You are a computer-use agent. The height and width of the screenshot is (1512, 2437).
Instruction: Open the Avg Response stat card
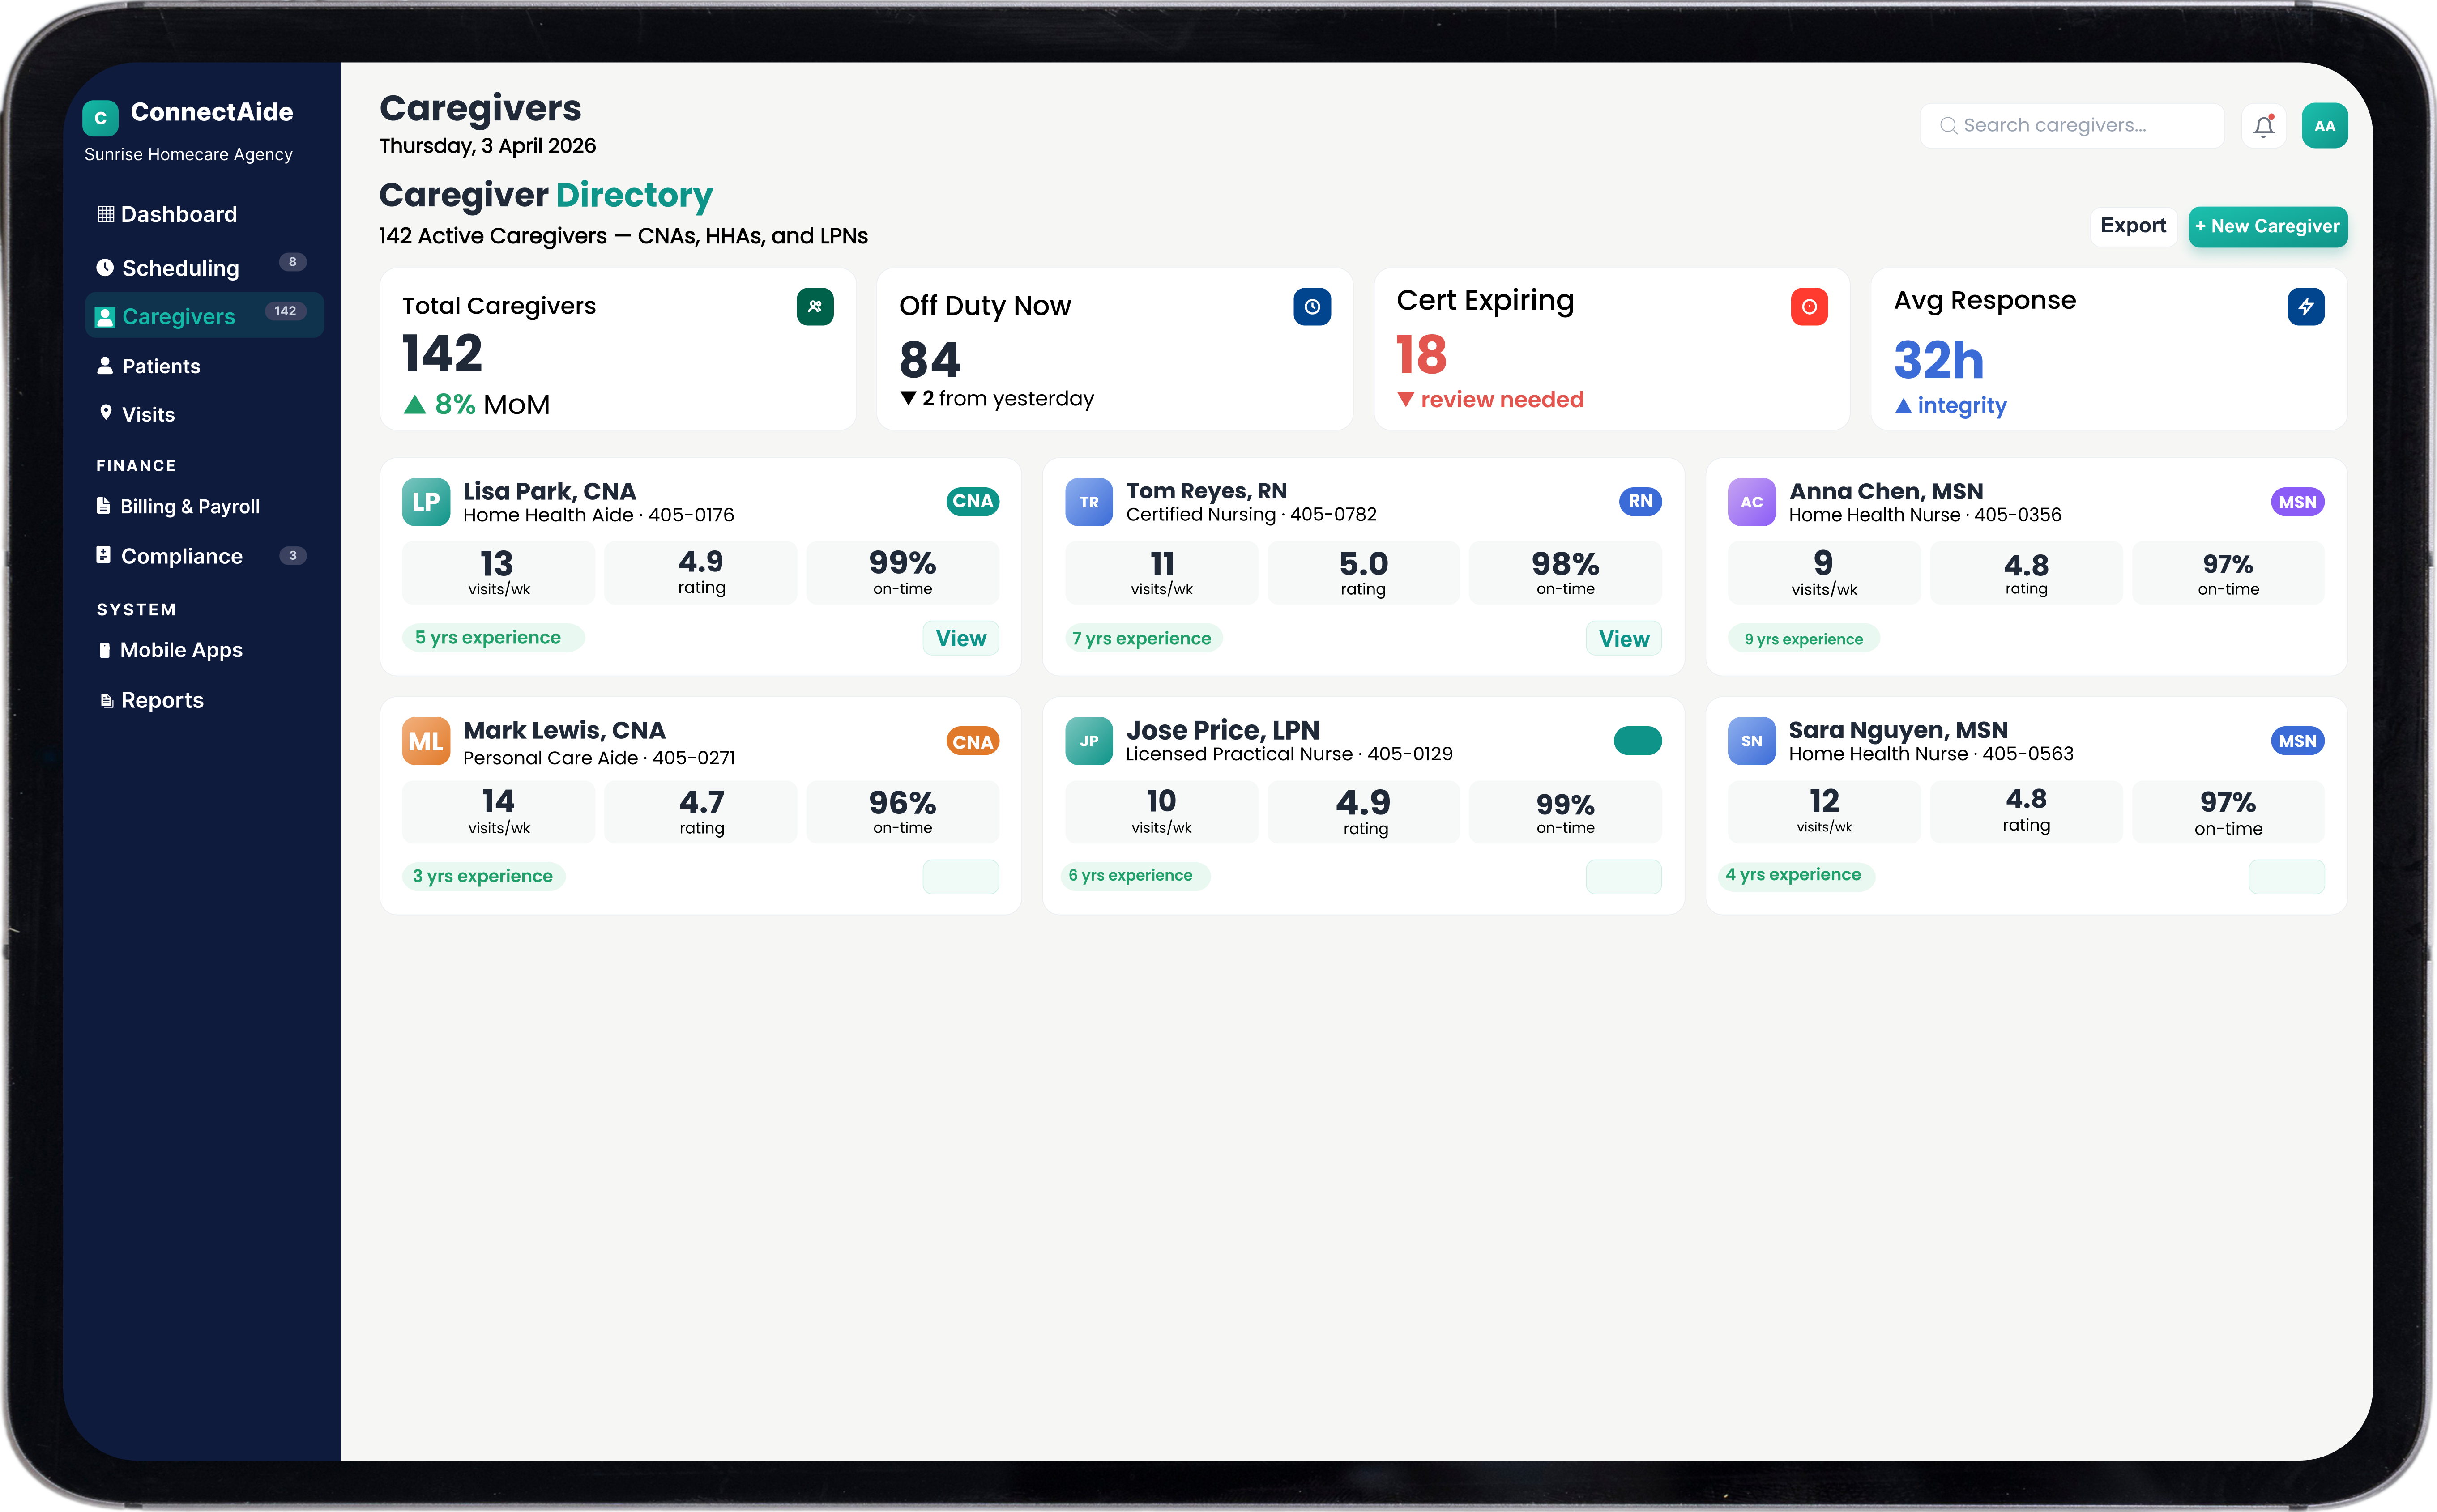pyautogui.click(x=2109, y=349)
